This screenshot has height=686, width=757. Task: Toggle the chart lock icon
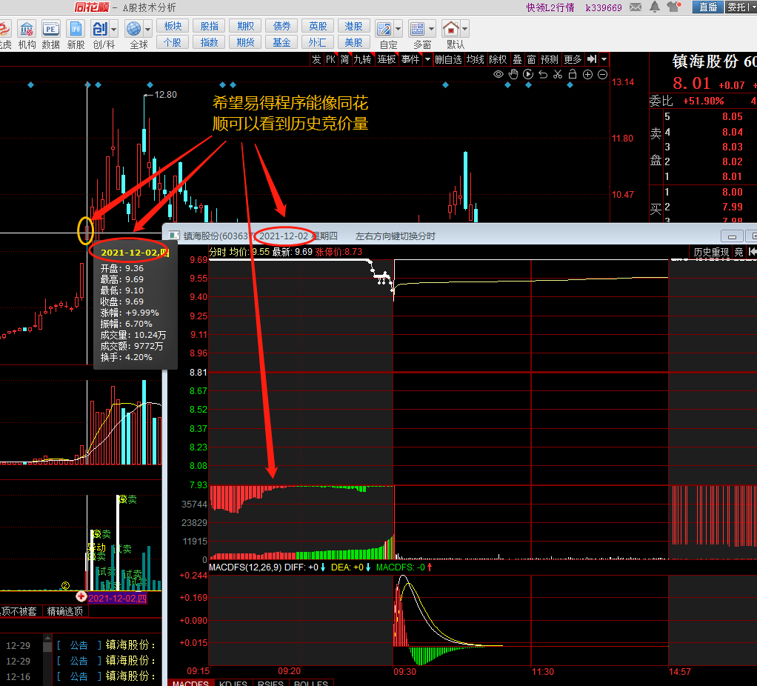[573, 74]
